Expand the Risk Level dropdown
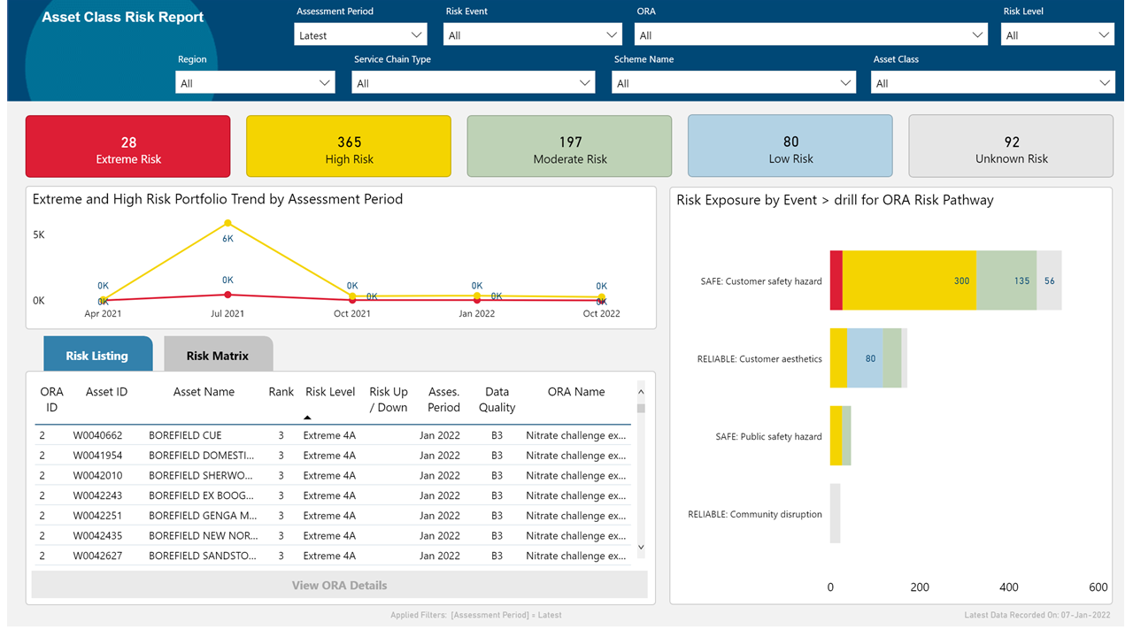The width and height of the screenshot is (1133, 637). (x=1057, y=34)
